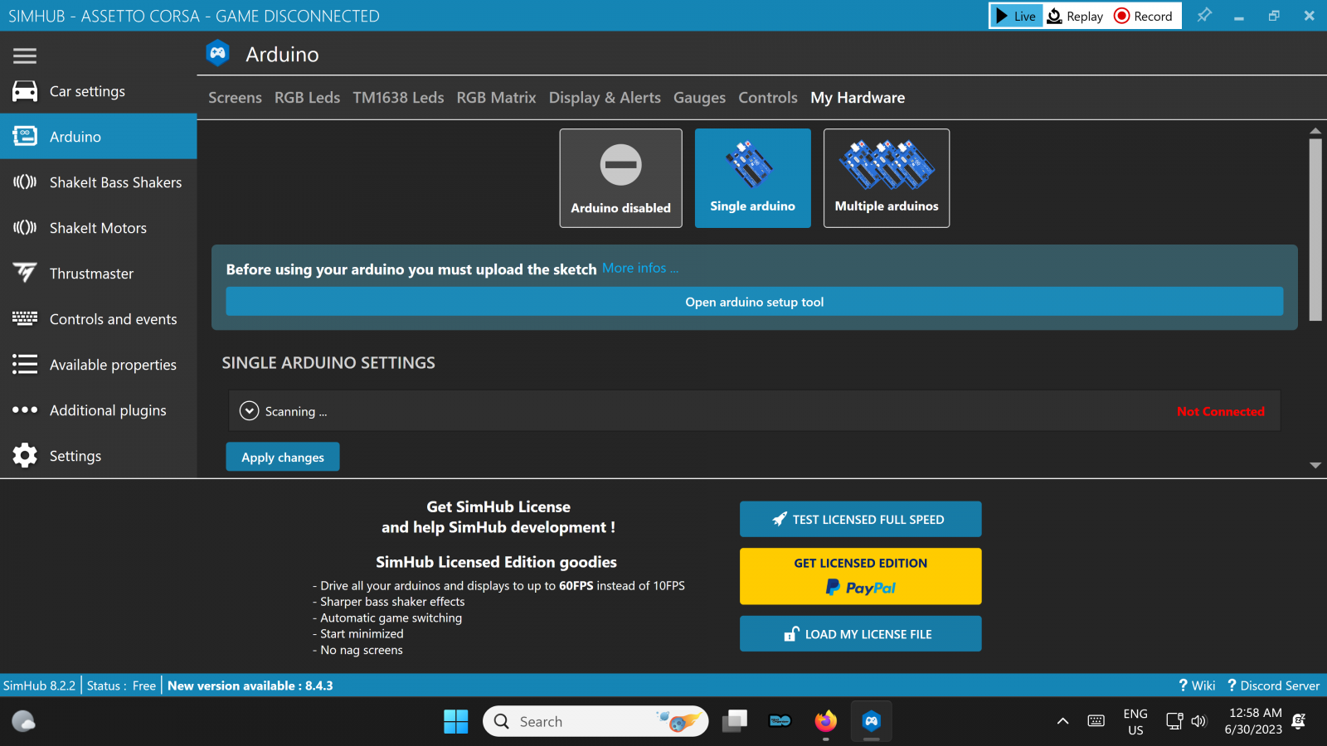Screen dimensions: 1327x746
Task: Click the network icon in the system tray
Action: tap(1174, 721)
